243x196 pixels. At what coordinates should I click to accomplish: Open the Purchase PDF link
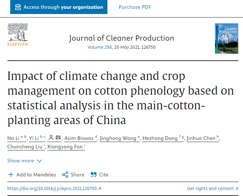[135, 7]
